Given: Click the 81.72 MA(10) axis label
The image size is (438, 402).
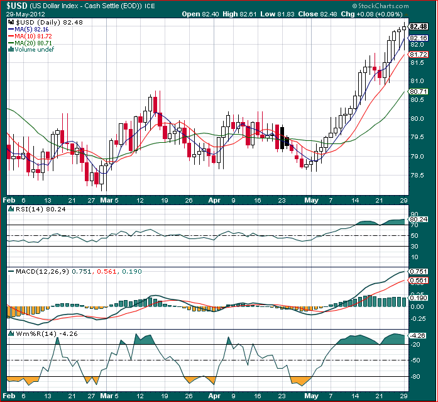Looking at the screenshot, I should tap(418, 55).
